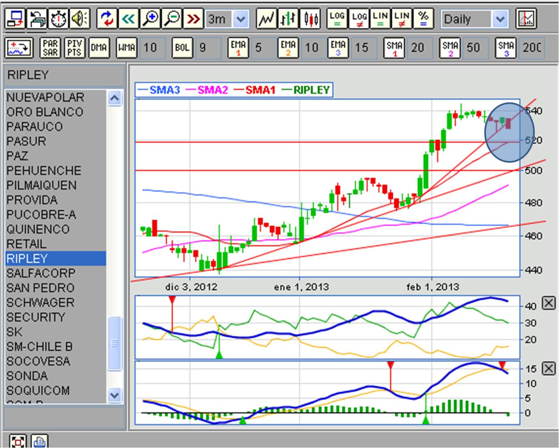Click the SMA1 legend entry on chart
The height and width of the screenshot is (448, 559).
pos(254,90)
